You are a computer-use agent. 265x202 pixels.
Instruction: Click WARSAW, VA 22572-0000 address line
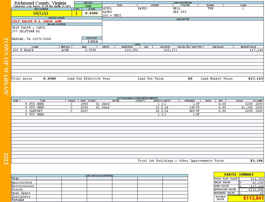[x=32, y=39]
